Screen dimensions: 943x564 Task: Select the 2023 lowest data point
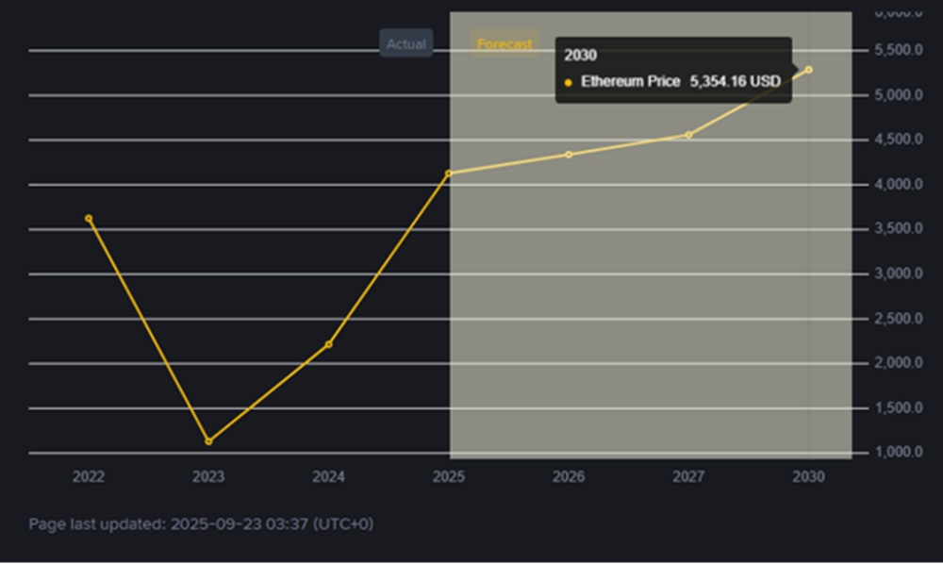tap(208, 441)
